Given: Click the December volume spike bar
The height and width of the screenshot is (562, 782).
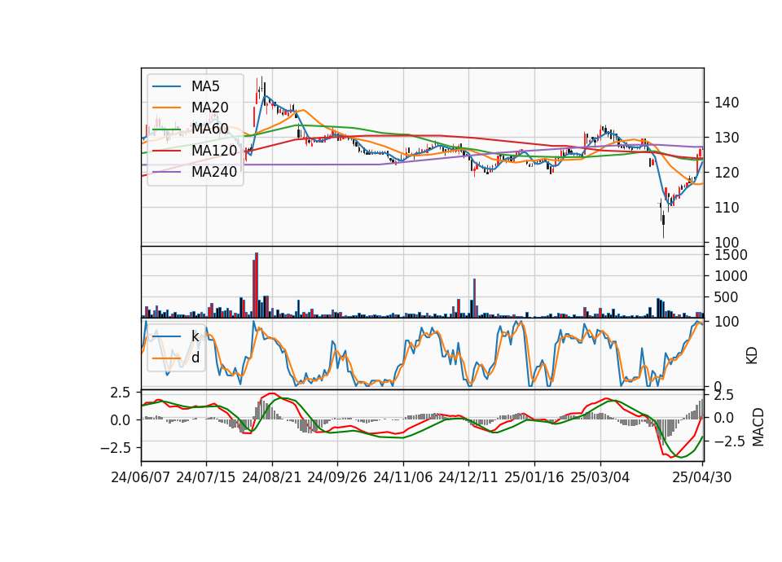Looking at the screenshot, I should click(474, 298).
